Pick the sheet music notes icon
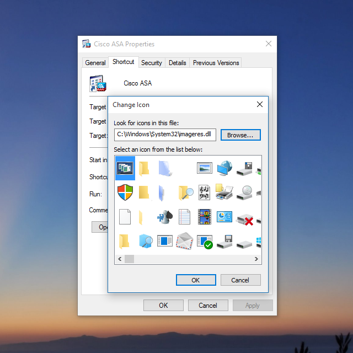The width and height of the screenshot is (353, 353). (205, 192)
